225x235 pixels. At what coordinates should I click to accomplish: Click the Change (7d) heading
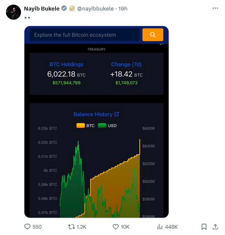pos(126,64)
